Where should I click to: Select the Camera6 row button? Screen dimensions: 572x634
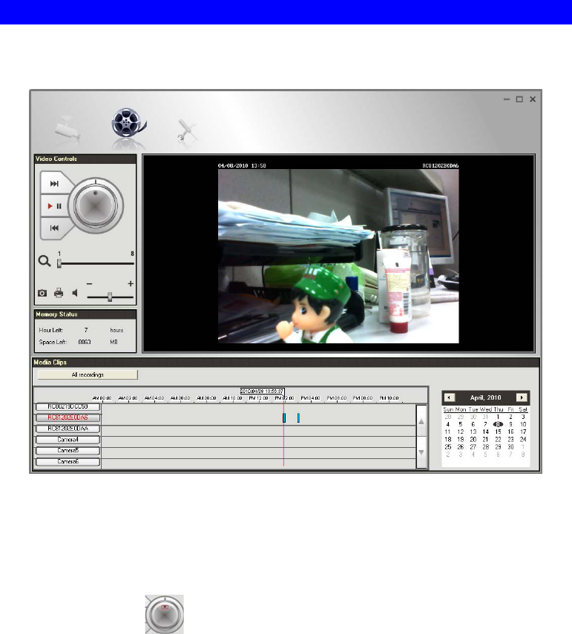point(68,461)
